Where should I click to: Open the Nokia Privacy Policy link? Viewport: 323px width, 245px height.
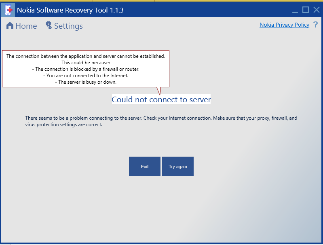click(284, 25)
